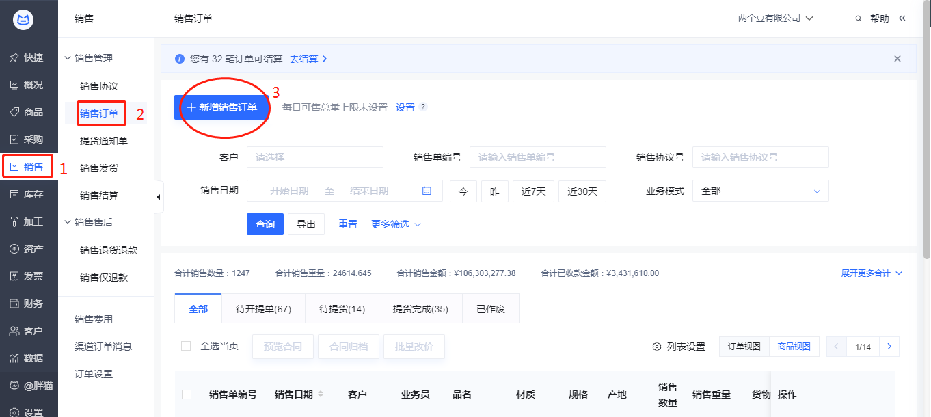
Task: Click the 客户 customer selection field
Action: [314, 157]
